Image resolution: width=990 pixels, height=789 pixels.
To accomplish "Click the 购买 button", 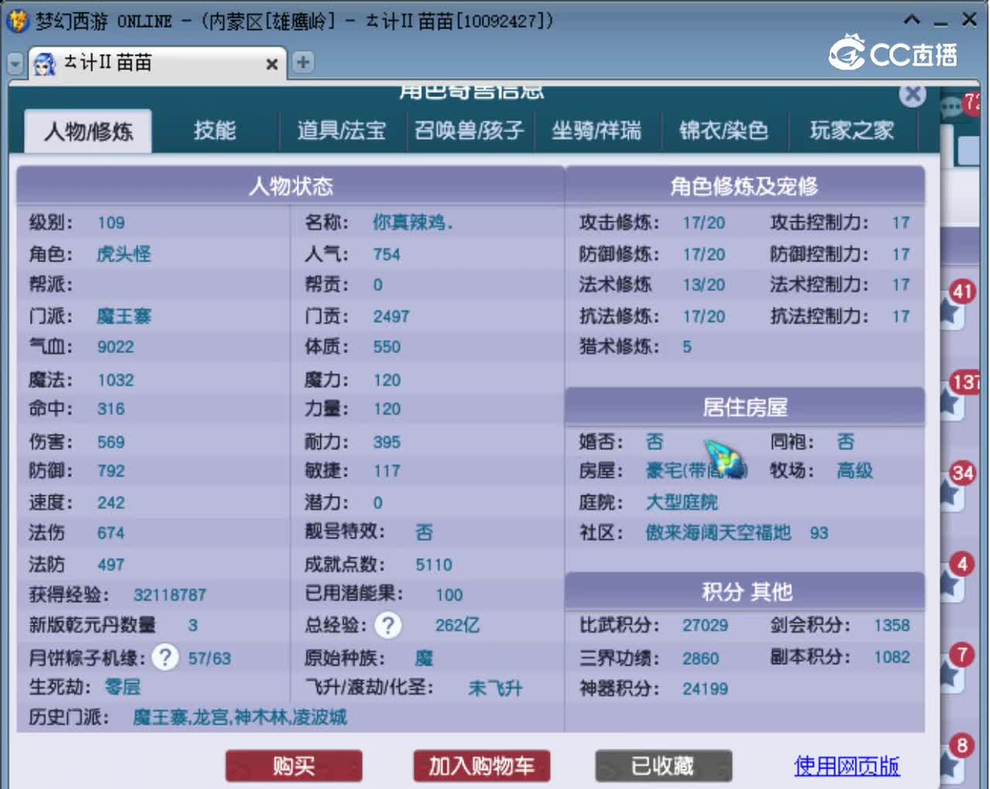I will pyautogui.click(x=294, y=766).
